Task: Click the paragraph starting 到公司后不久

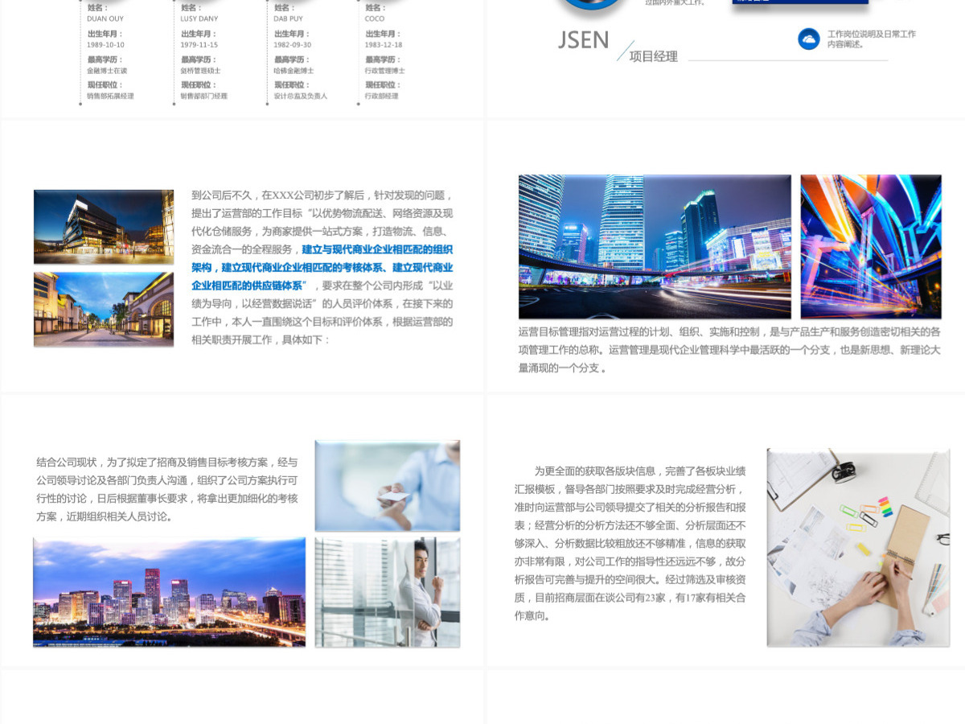Action: tap(322, 267)
